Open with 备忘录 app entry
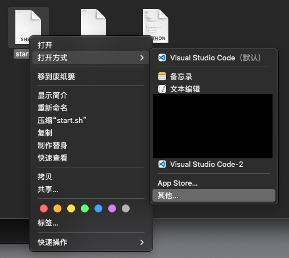289x258 pixels. coord(214,76)
